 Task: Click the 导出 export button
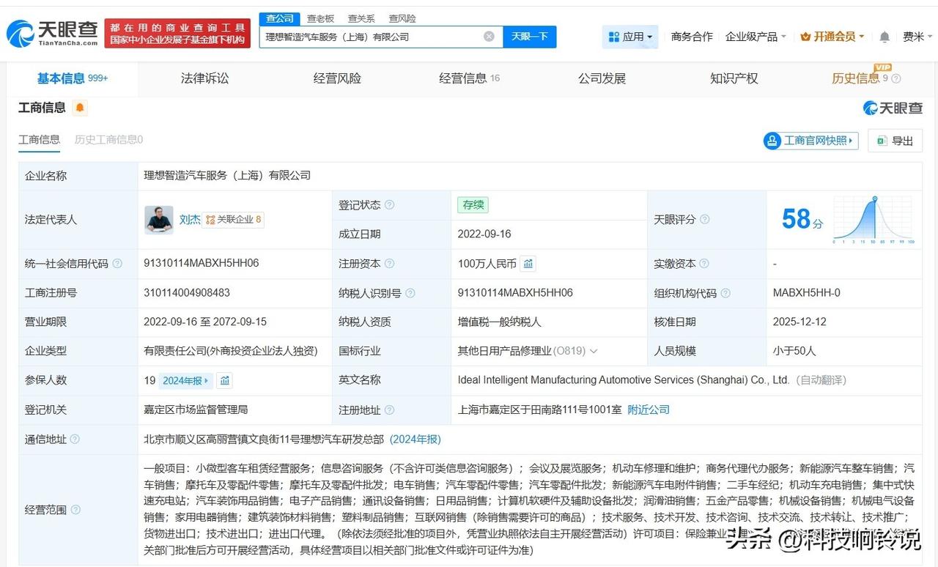895,141
